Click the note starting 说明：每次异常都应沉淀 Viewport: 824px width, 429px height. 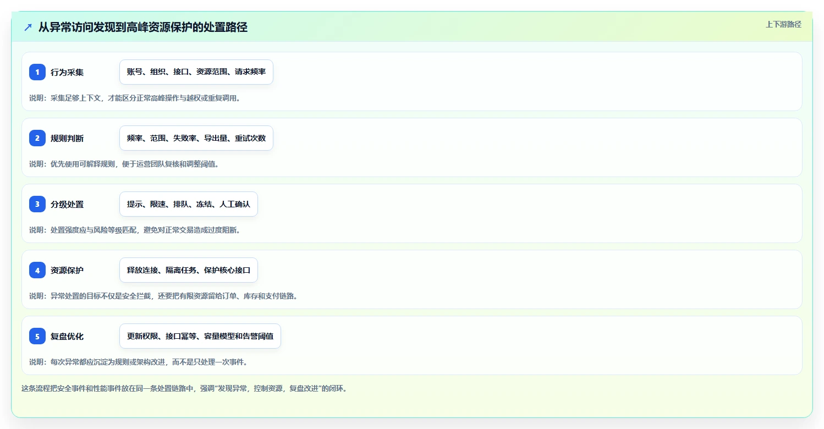pos(139,362)
